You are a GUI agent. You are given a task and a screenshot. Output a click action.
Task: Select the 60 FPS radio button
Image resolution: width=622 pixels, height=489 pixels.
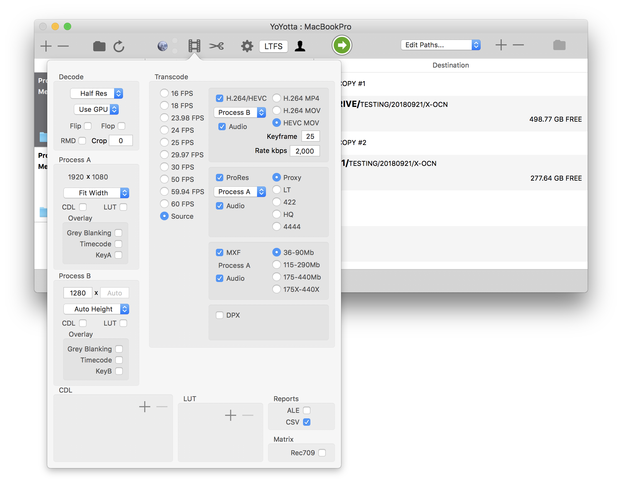[164, 204]
